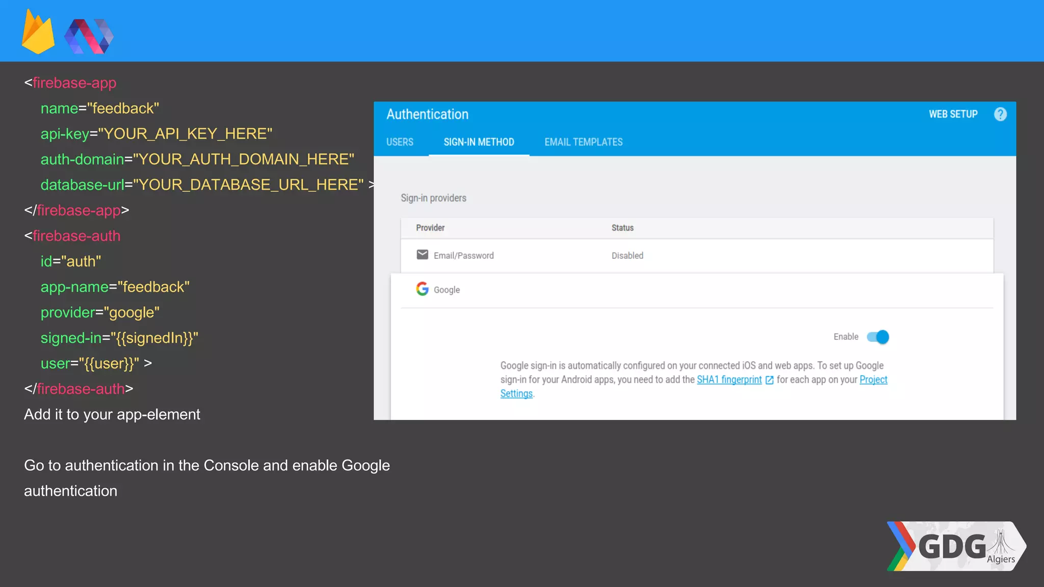Select the Sign-in Method tab

479,142
